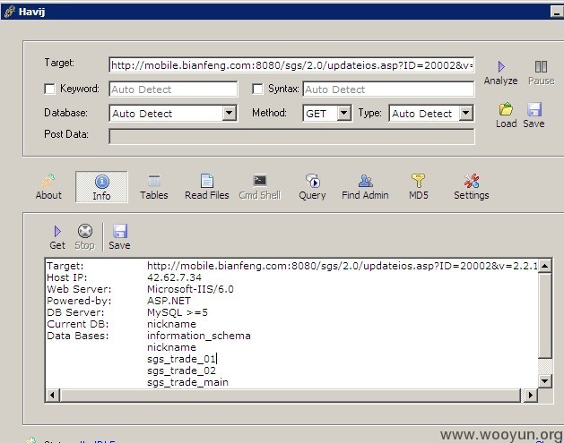
Task: Click the Target URL input field
Action: pos(291,65)
